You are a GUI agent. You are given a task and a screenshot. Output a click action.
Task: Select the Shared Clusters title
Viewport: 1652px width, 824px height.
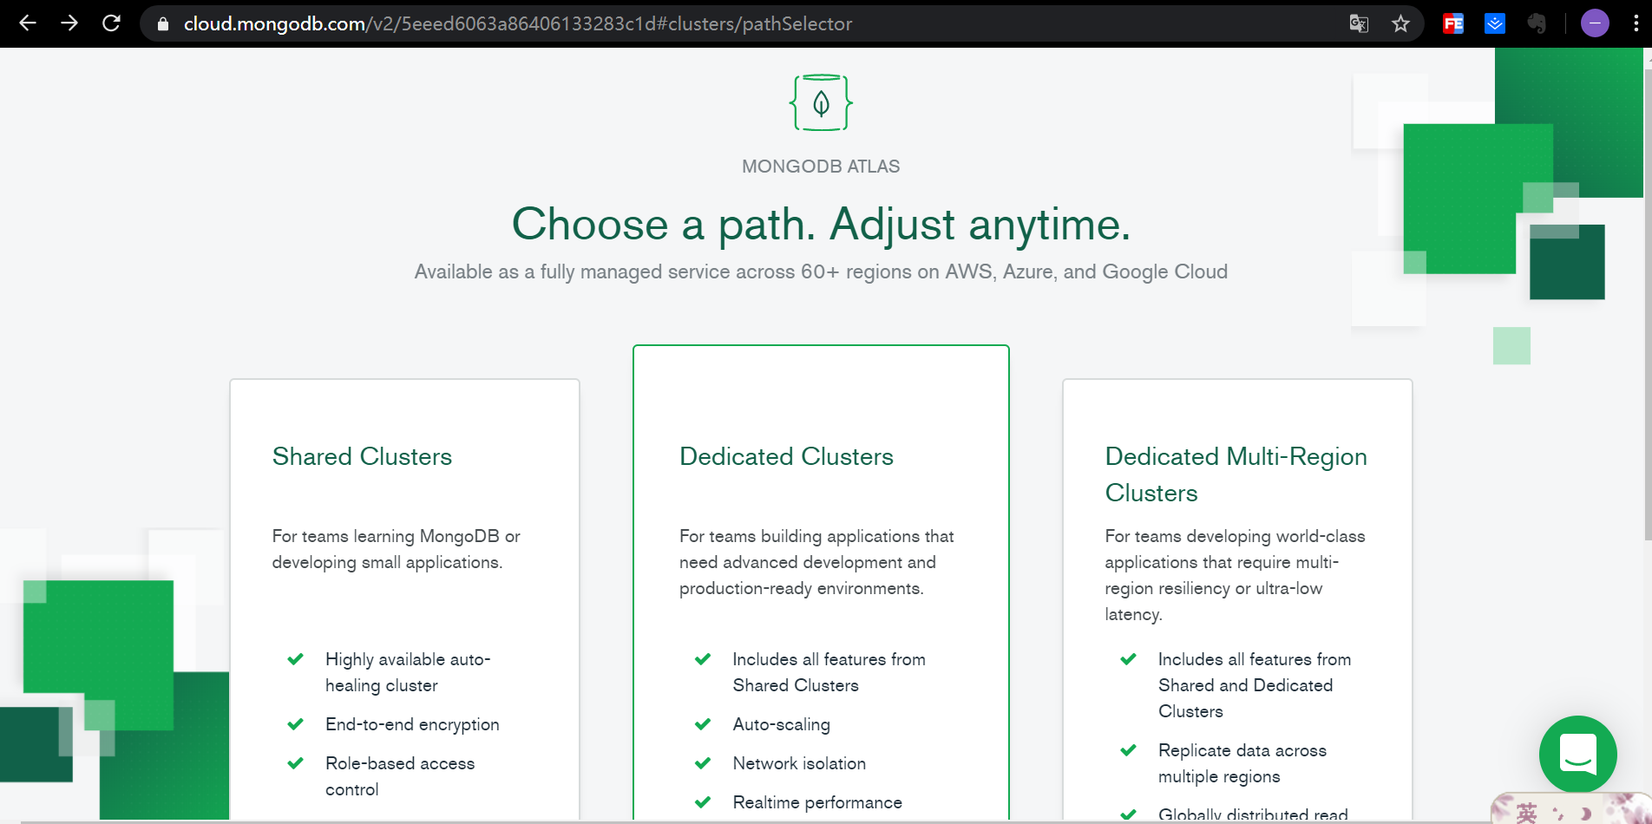pos(362,456)
